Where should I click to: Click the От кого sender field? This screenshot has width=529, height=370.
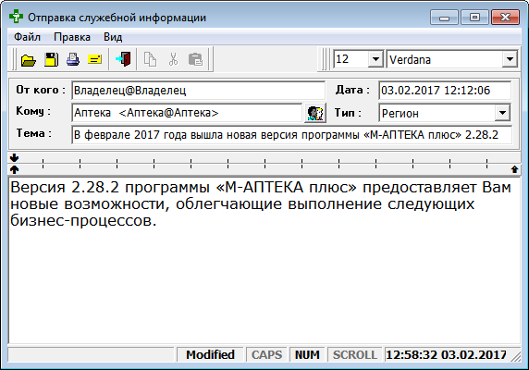pyautogui.click(x=198, y=91)
